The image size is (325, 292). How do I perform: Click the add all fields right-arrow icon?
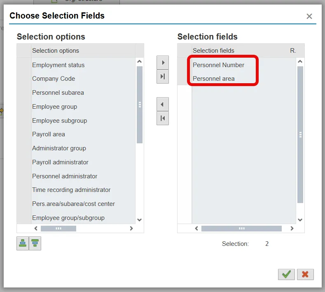tap(163, 77)
